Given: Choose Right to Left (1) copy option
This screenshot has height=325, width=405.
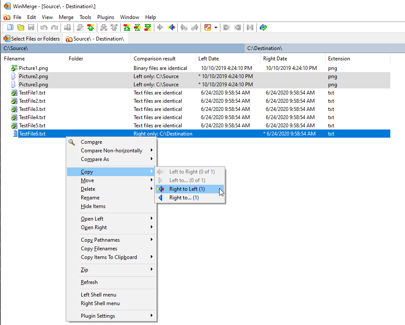Looking at the screenshot, I should [x=187, y=189].
